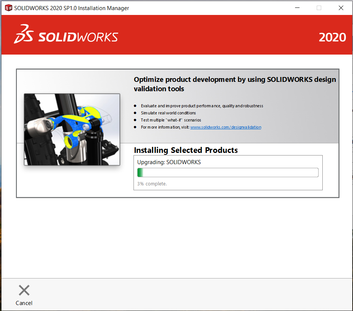The width and height of the screenshot is (353, 311).
Task: Click the SOLIDWORKS title bar app icon
Action: [x=9, y=8]
